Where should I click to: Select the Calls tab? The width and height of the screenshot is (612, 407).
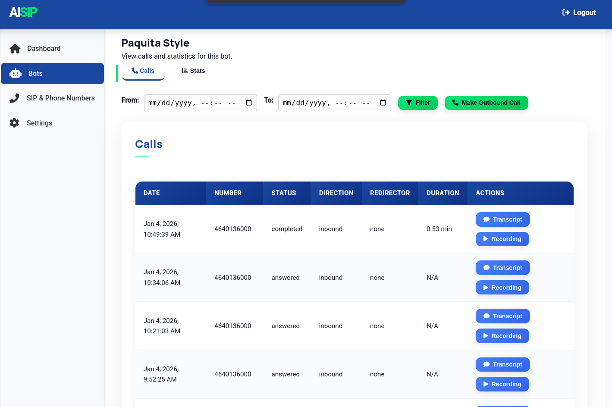pos(143,71)
